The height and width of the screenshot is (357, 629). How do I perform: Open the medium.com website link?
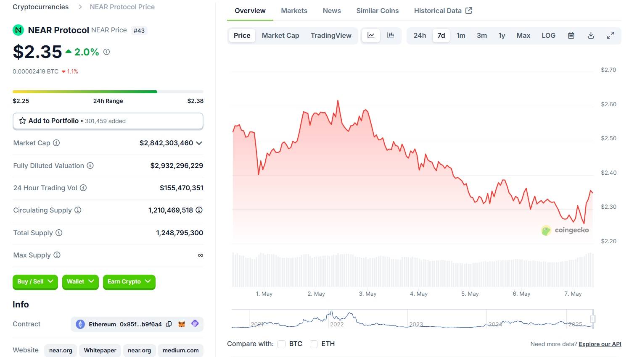click(181, 350)
